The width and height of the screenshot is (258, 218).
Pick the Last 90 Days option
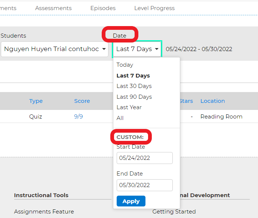(x=134, y=97)
